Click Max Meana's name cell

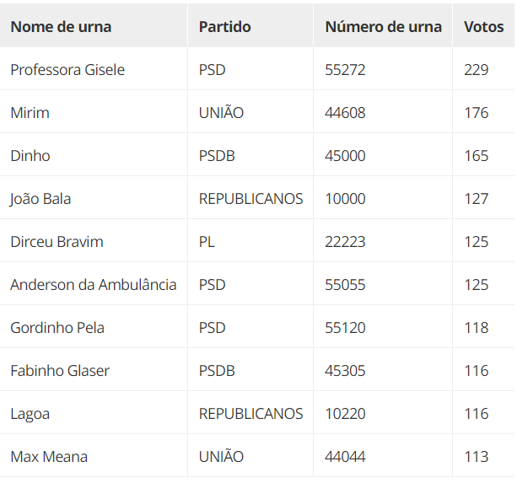[x=49, y=457]
